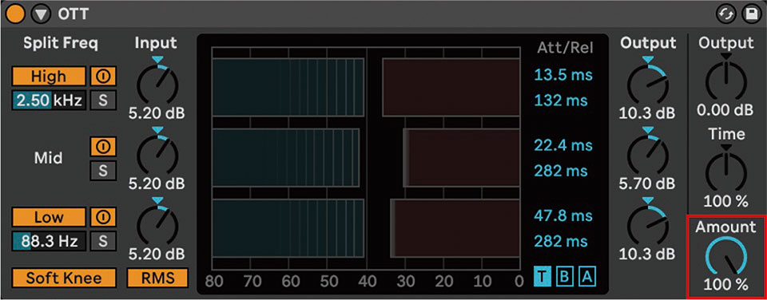Toggle the RMS mode button
The width and height of the screenshot is (767, 300).
[x=157, y=278]
